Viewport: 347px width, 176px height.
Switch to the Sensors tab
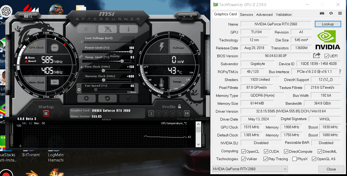[x=246, y=15]
